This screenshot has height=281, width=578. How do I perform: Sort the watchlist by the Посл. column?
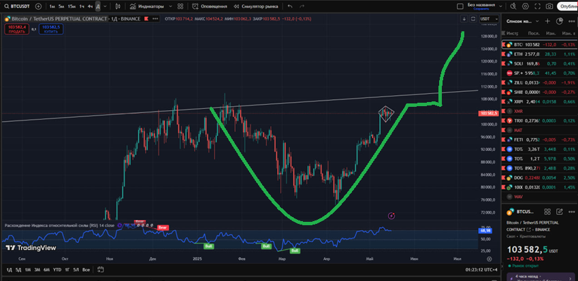(x=533, y=33)
